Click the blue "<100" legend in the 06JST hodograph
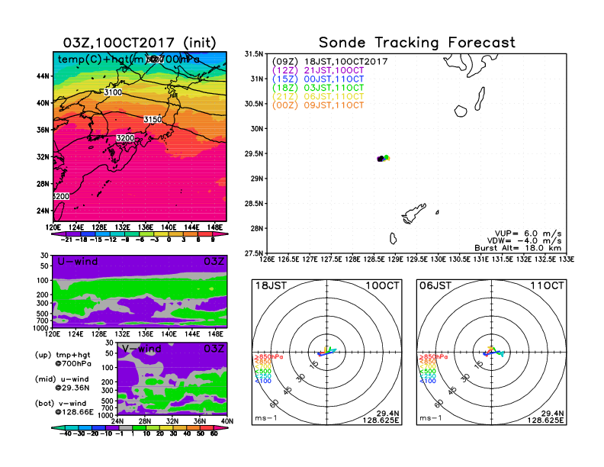The height and width of the screenshot is (467, 604). coord(428,382)
